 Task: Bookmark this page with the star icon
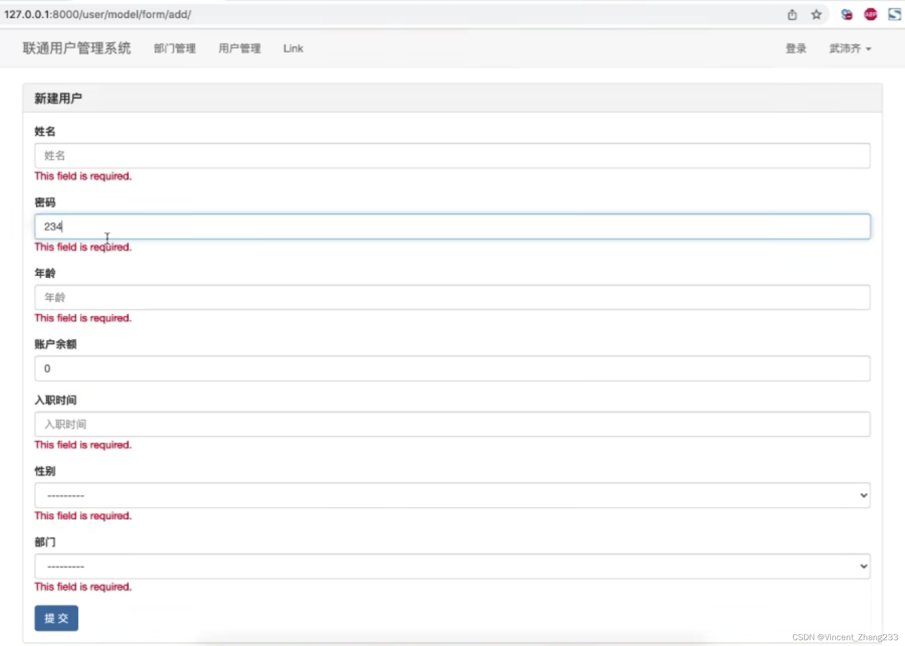pyautogui.click(x=816, y=15)
